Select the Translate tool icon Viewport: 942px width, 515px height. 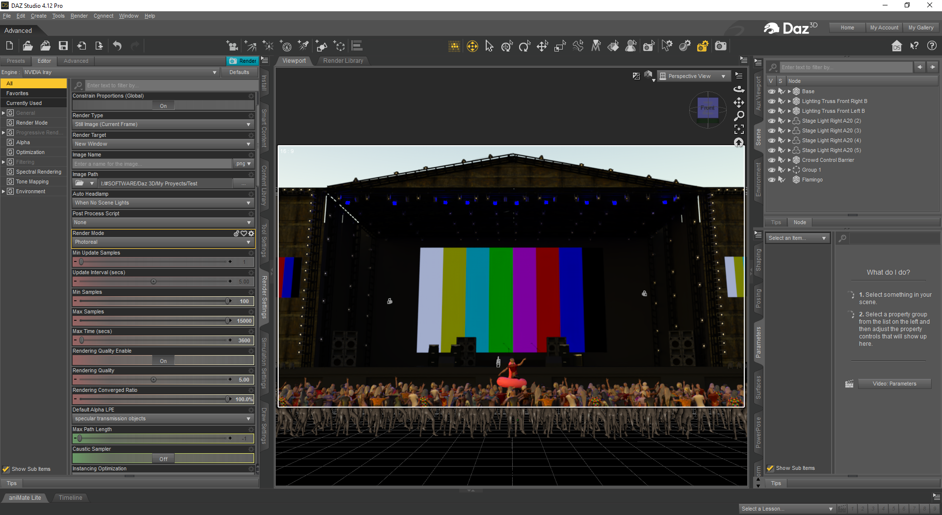click(x=542, y=46)
